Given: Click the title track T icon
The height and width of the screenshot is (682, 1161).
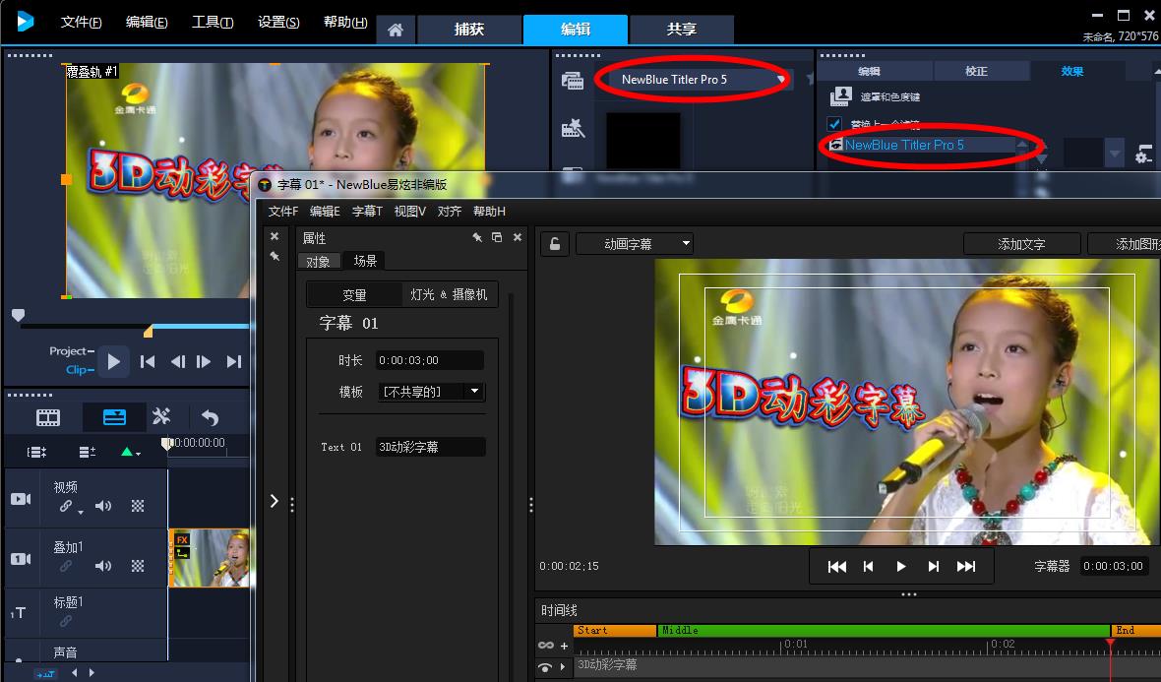Looking at the screenshot, I should point(20,613).
